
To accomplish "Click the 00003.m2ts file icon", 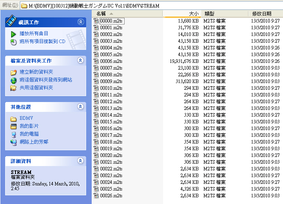I will 96,41.
